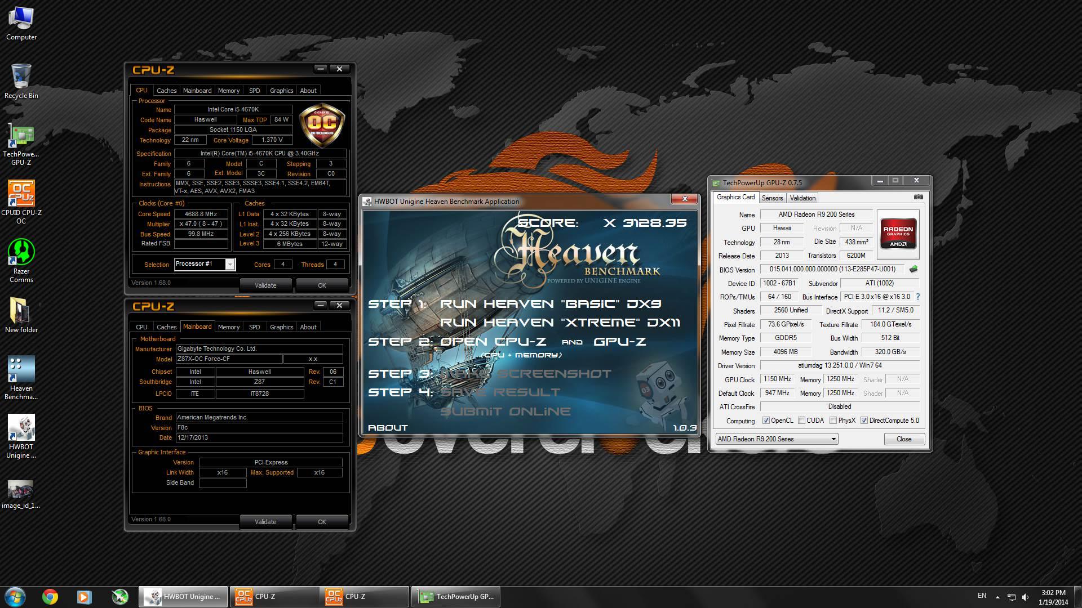Show hidden system tray icons

pyautogui.click(x=997, y=597)
